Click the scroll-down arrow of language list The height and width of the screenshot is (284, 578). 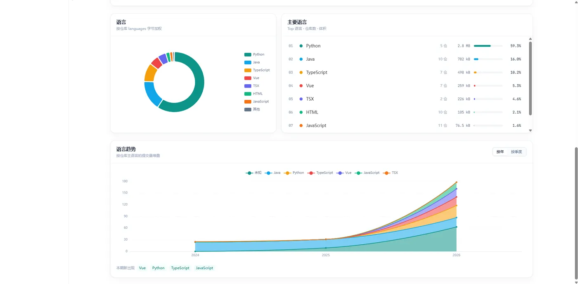(531, 130)
